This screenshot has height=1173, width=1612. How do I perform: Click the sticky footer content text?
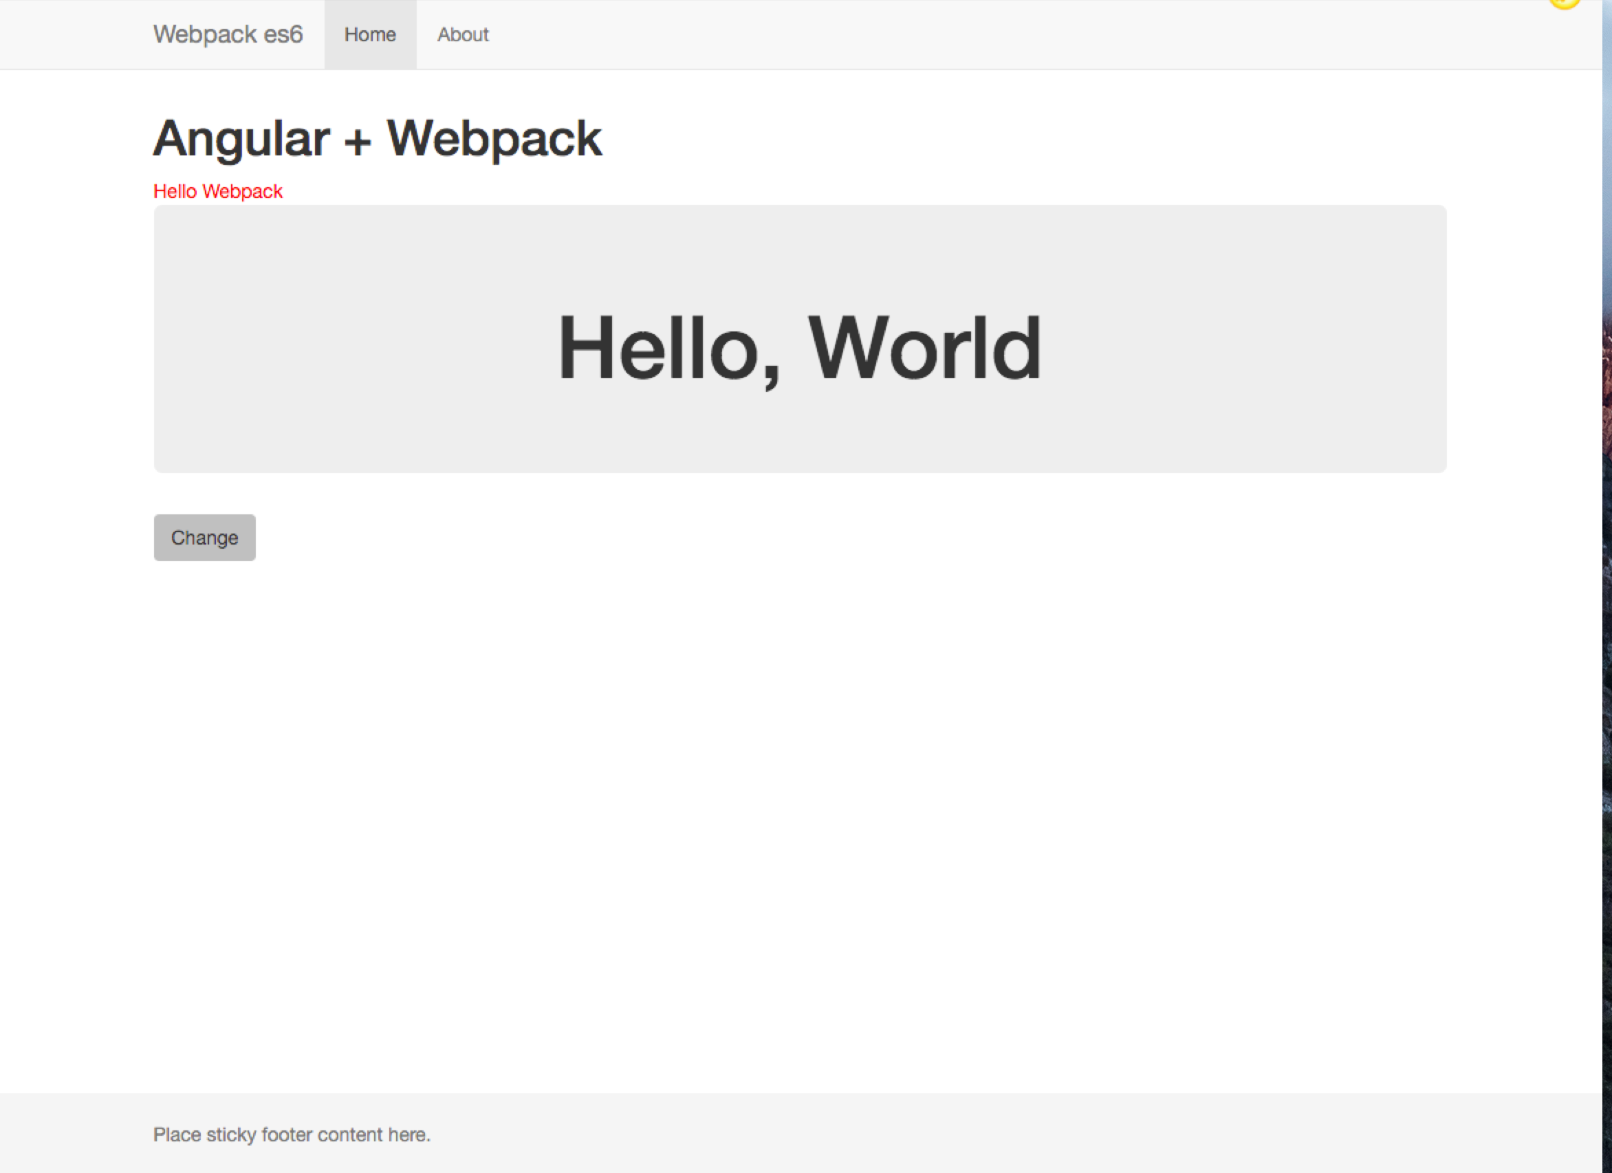tap(292, 1134)
